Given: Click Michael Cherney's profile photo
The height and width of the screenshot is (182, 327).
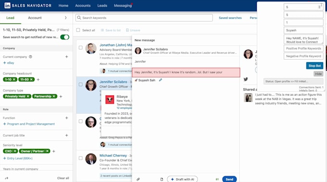Looking at the screenshot, I should (91, 159).
